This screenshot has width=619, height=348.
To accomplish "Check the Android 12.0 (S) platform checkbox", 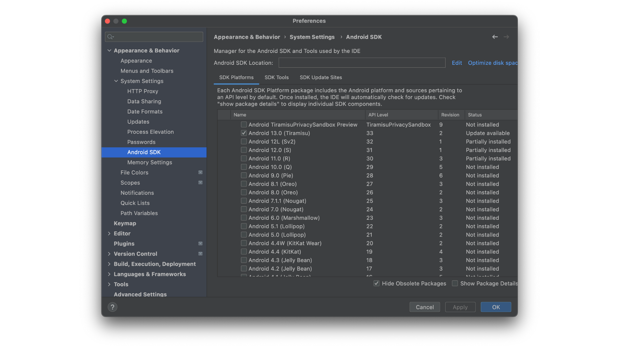I will coord(244,150).
